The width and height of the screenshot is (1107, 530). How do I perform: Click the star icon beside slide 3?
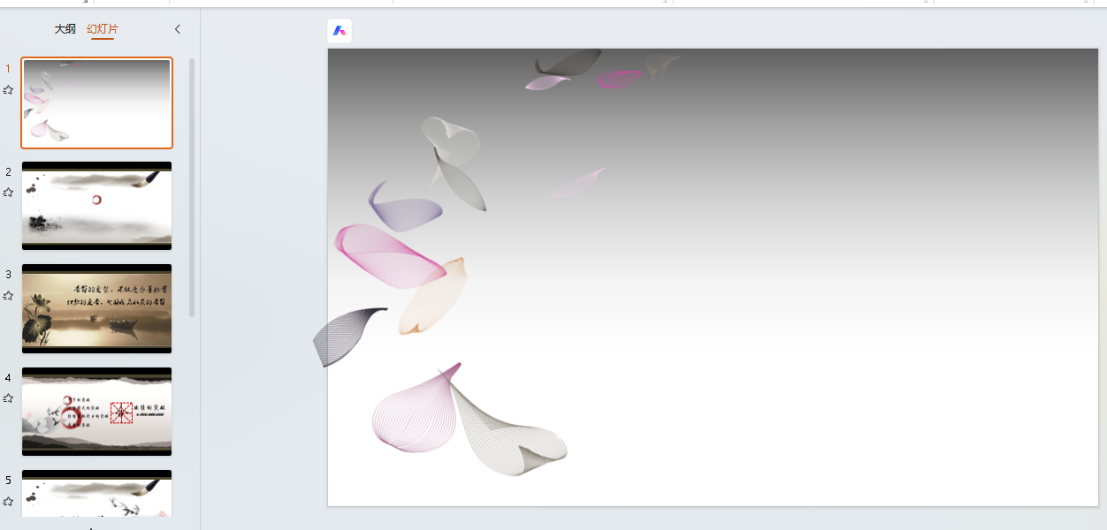point(8,295)
